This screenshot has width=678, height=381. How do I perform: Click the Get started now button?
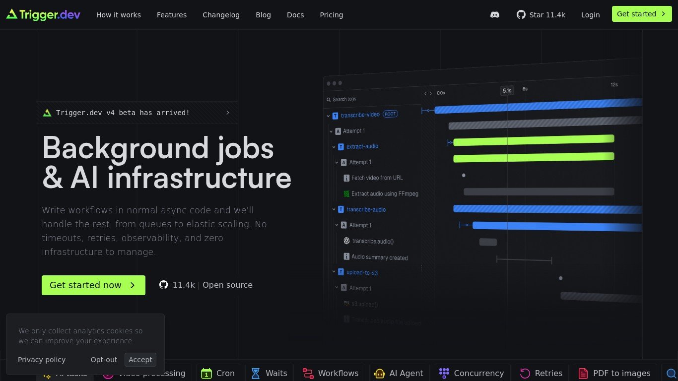point(93,285)
